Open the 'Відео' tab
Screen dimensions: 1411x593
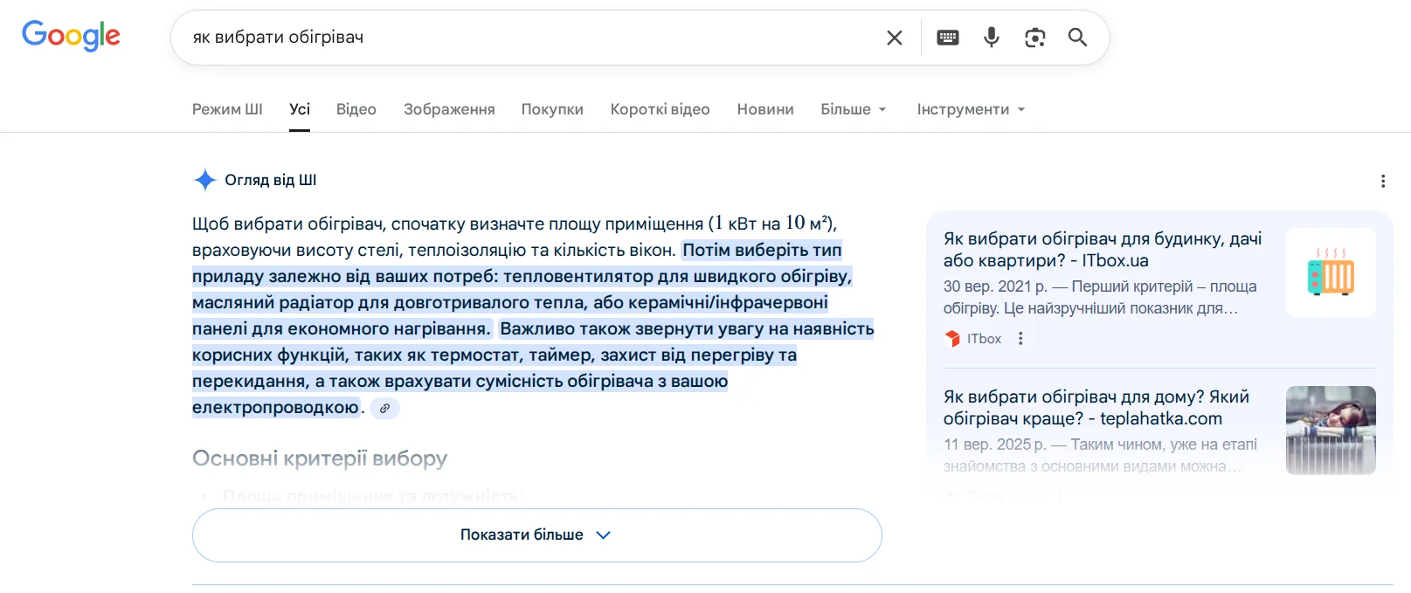coord(356,109)
